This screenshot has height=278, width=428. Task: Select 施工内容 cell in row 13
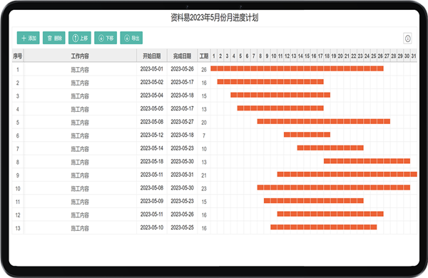point(80,228)
